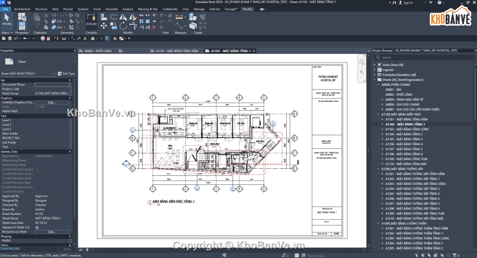Select Mirror - Pick Axis tool
Image resolution: width=477 pixels, height=258 pixels.
coord(123,17)
